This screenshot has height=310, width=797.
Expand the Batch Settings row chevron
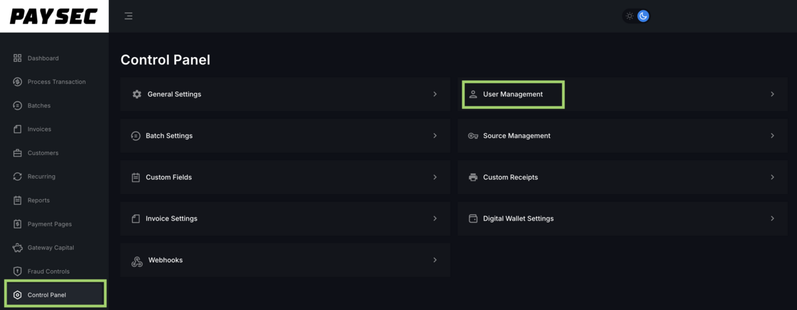tap(435, 135)
